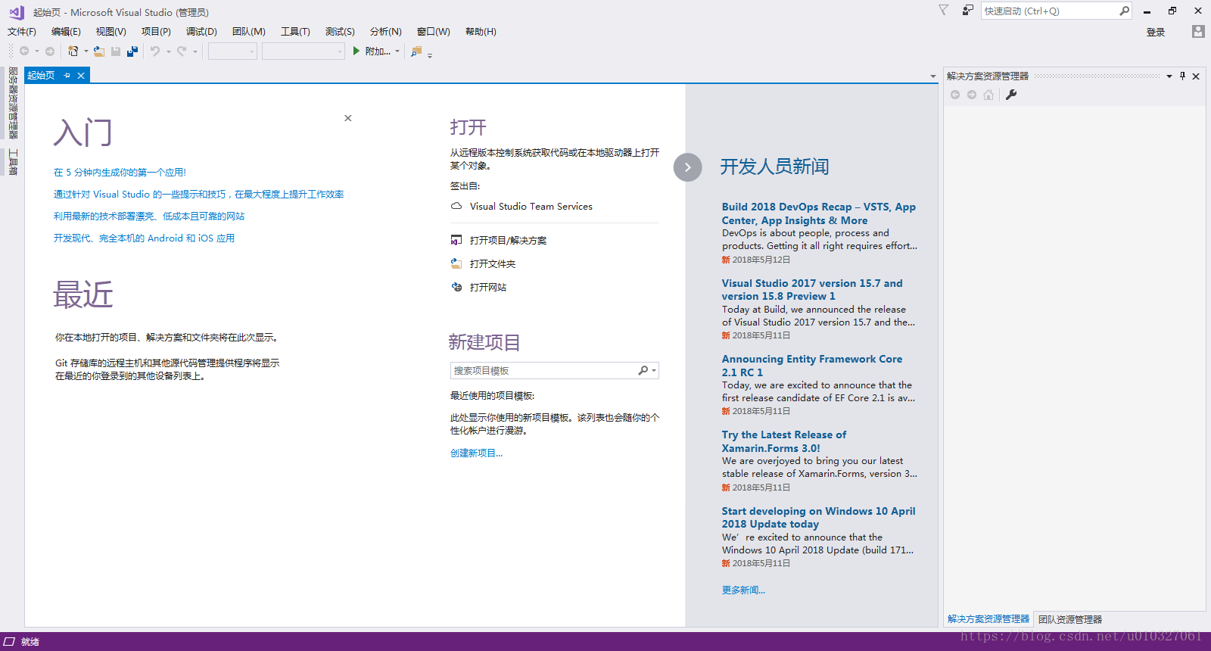Click the Solution Explorer Back arrow icon
This screenshot has height=651, width=1211.
coord(955,95)
